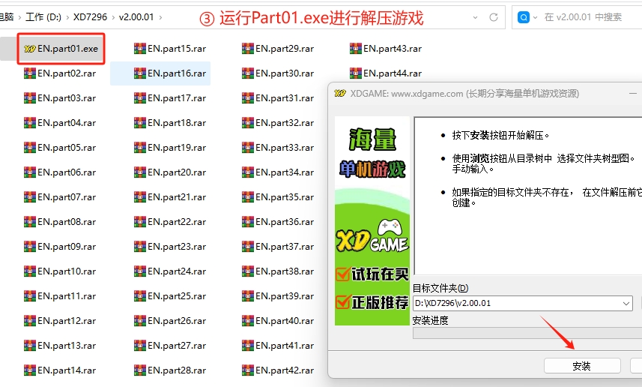642x387 pixels.
Task: Click the refresh icon in address bar
Action: (x=493, y=16)
